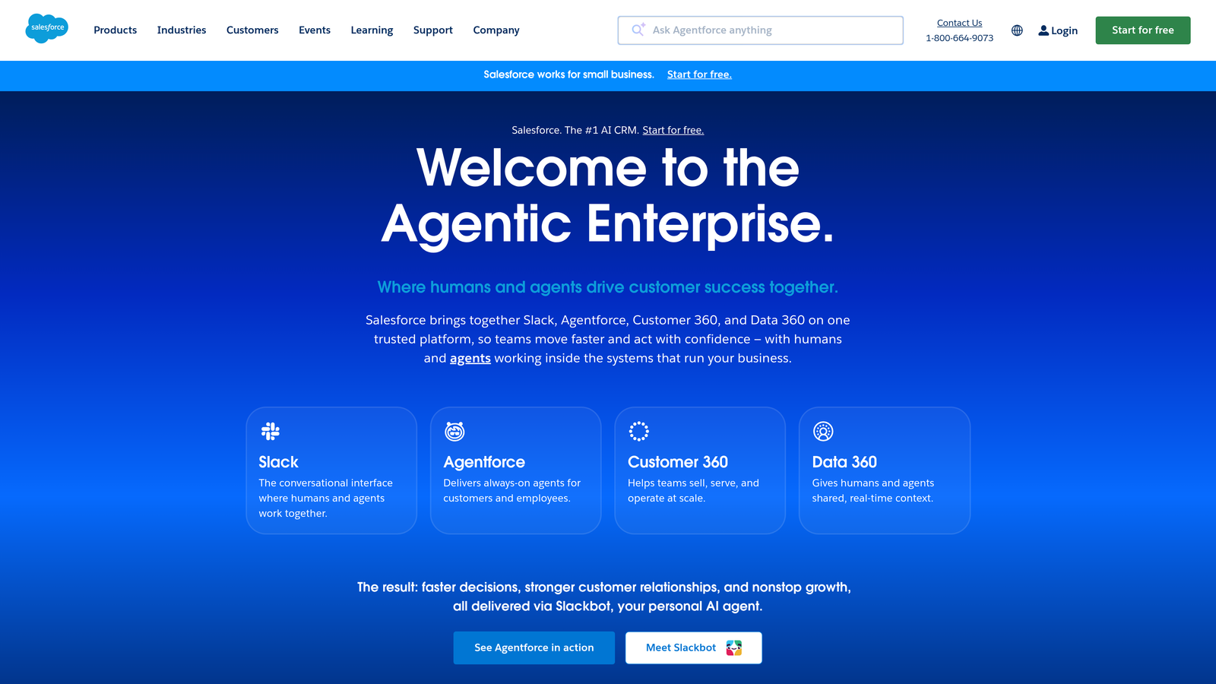Viewport: 1216px width, 684px height.
Task: Open the Customers menu
Action: (252, 30)
